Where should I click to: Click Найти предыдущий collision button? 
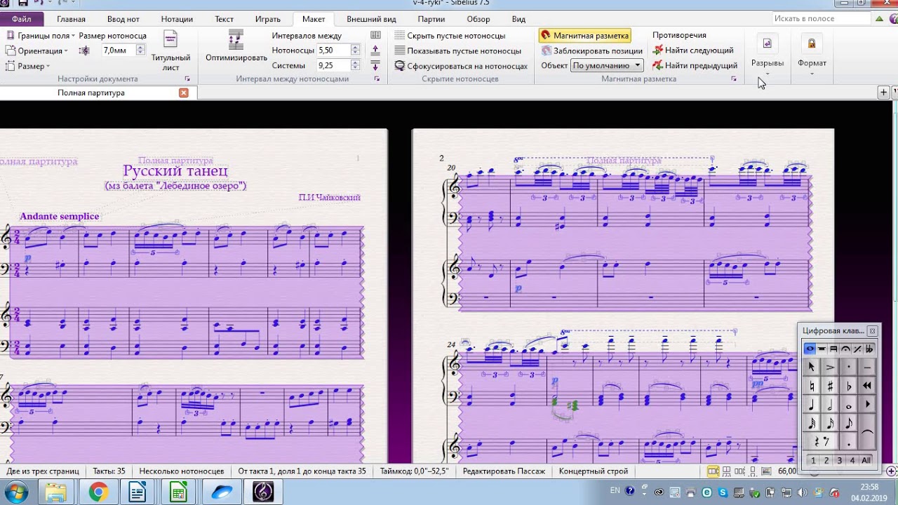pyautogui.click(x=695, y=66)
